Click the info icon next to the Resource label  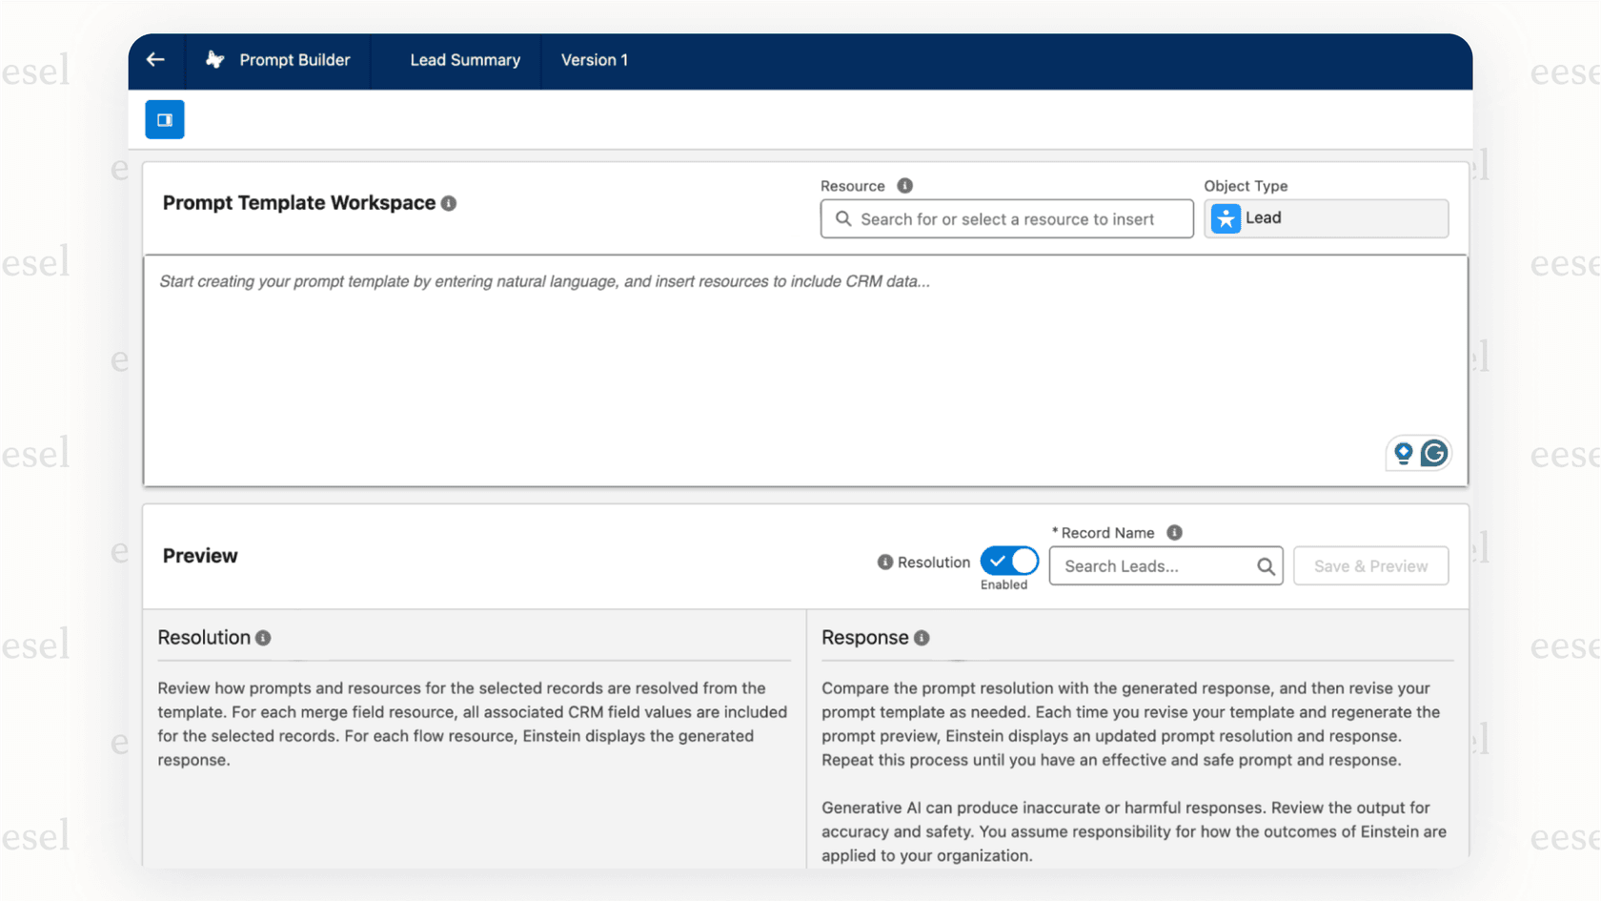pos(903,186)
